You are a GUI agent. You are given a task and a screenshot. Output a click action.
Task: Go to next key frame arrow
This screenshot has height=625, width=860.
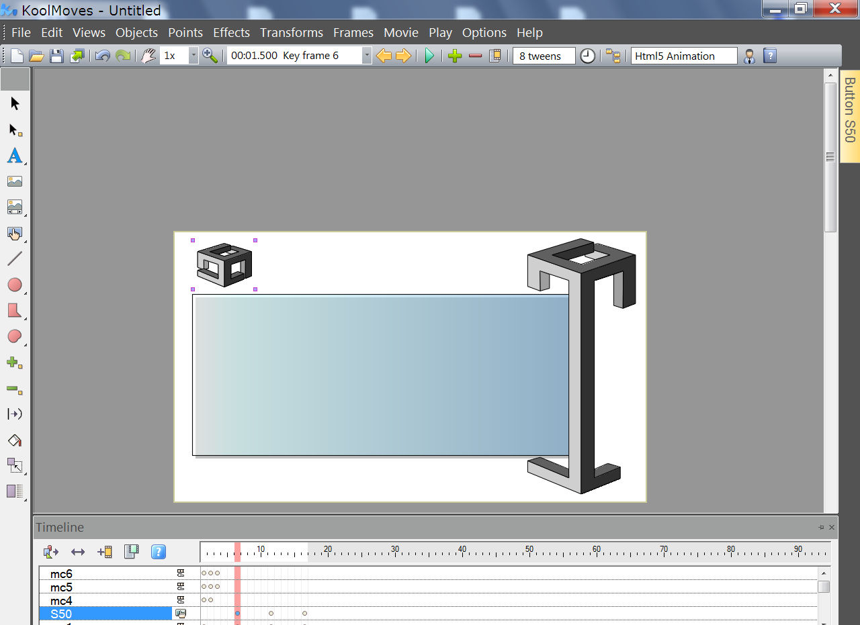point(403,56)
